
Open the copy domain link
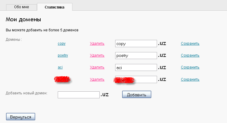click(x=61, y=44)
